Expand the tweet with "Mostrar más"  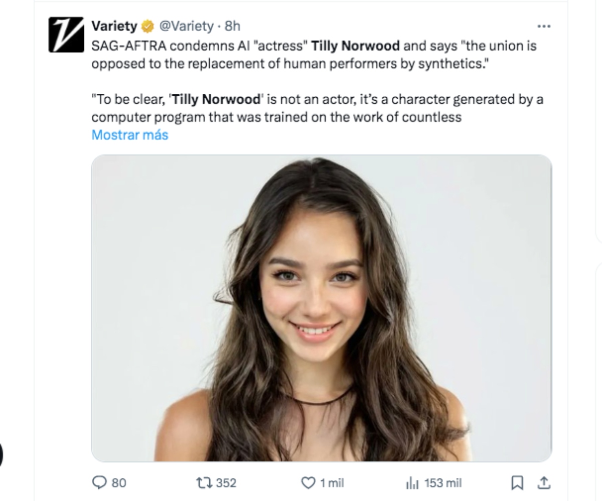pos(130,135)
